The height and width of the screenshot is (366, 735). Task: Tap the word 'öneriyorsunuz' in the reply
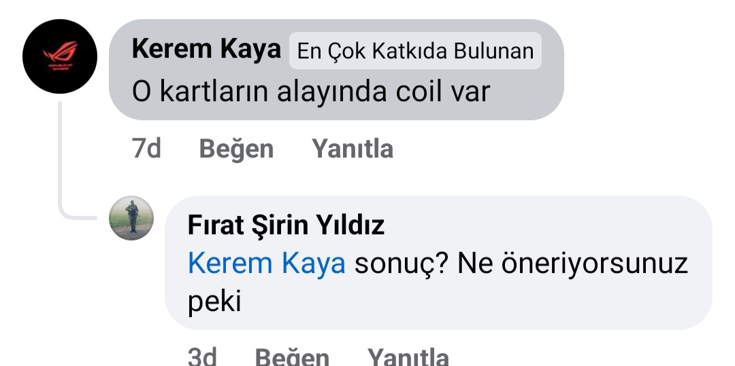pyautogui.click(x=594, y=265)
